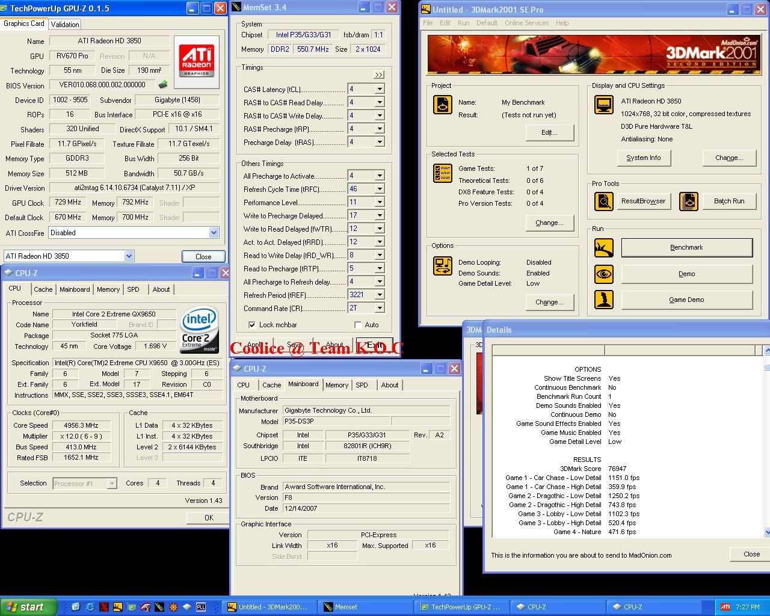The height and width of the screenshot is (616, 770).
Task: Open the Refresh Period (tREF) dropdown
Action: 380,295
